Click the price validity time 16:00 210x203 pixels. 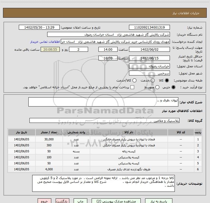point(108,58)
